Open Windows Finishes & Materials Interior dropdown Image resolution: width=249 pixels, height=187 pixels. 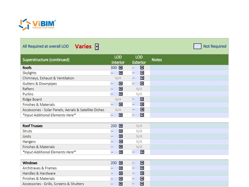tap(121, 179)
